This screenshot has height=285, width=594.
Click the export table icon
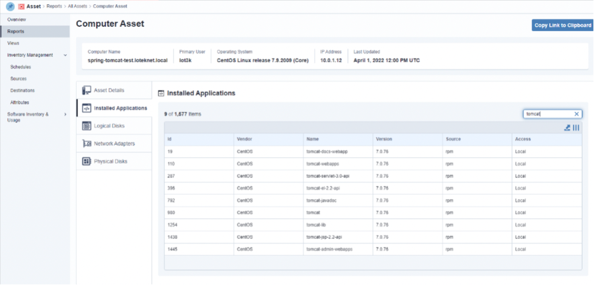567,128
